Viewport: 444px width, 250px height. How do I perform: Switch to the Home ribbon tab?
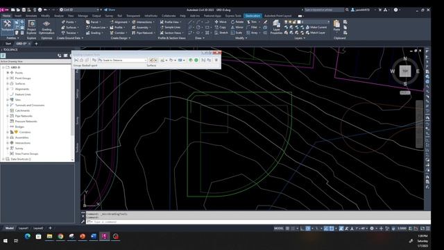tap(6, 15)
